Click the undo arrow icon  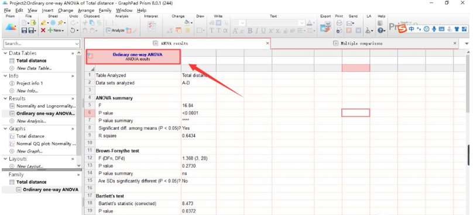tap(73, 30)
